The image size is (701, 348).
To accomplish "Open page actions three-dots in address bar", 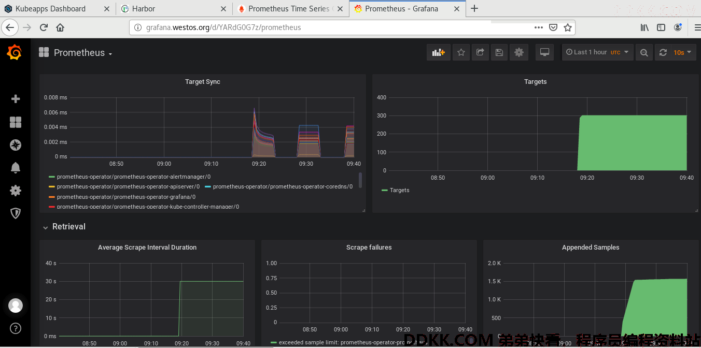I will point(539,27).
